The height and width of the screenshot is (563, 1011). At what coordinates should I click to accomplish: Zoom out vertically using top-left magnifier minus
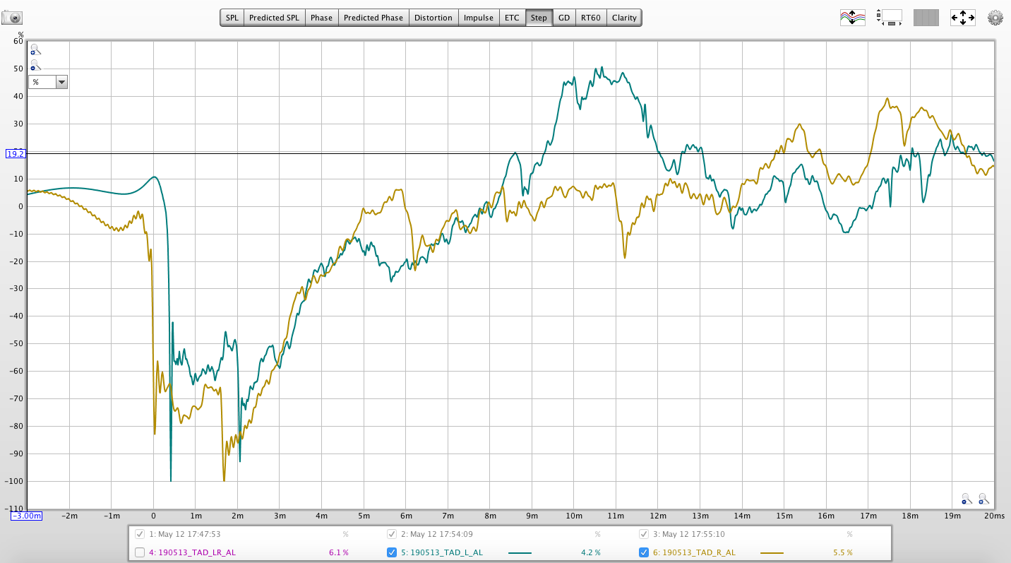click(35, 66)
